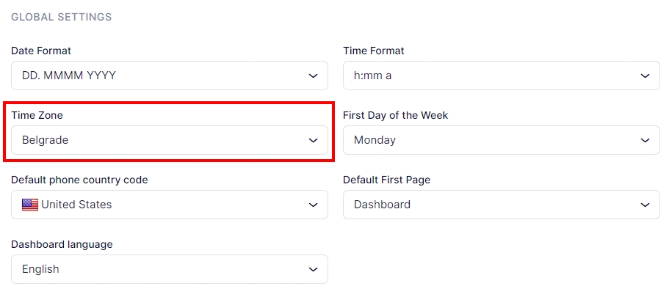Click the United States flag icon
Screen dimensions: 669x297
(30, 205)
